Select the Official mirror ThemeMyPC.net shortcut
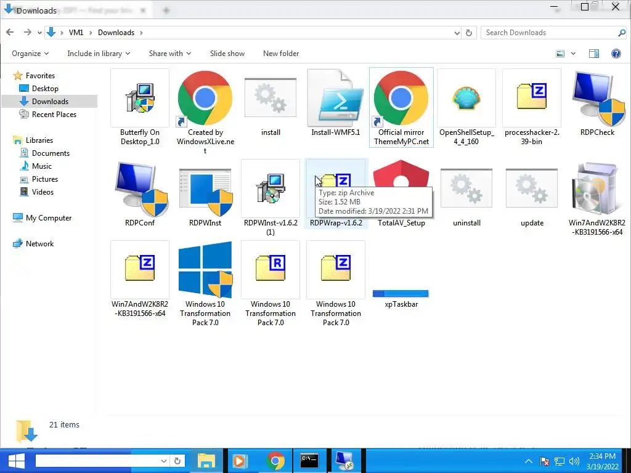Viewport: 631px width, 473px height. [401, 98]
